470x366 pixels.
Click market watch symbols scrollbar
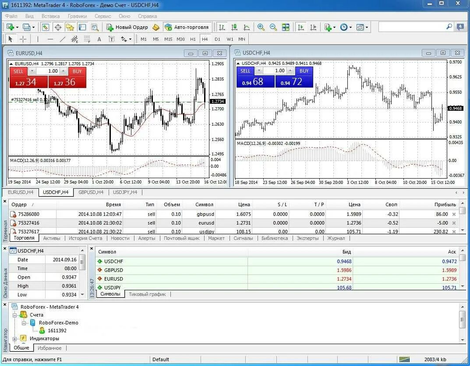click(x=463, y=268)
